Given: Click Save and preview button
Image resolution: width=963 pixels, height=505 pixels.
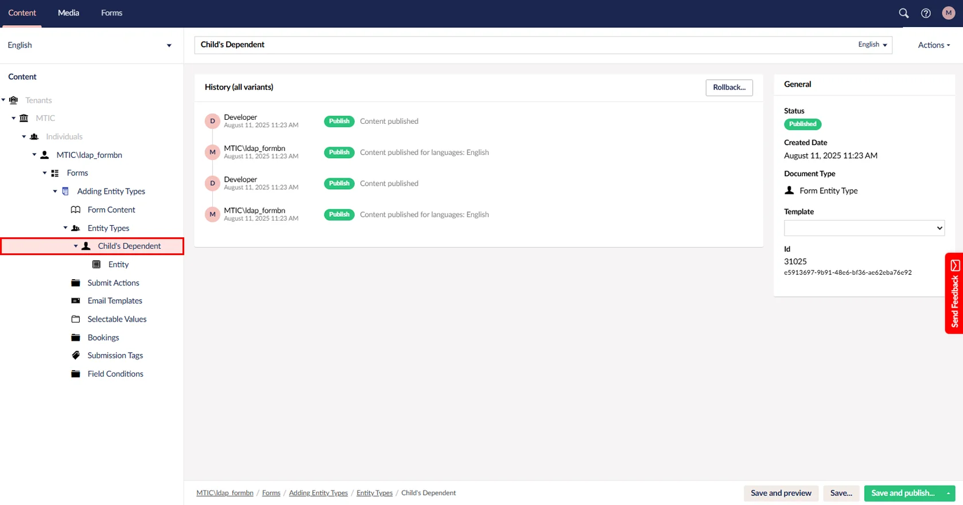Looking at the screenshot, I should [781, 493].
